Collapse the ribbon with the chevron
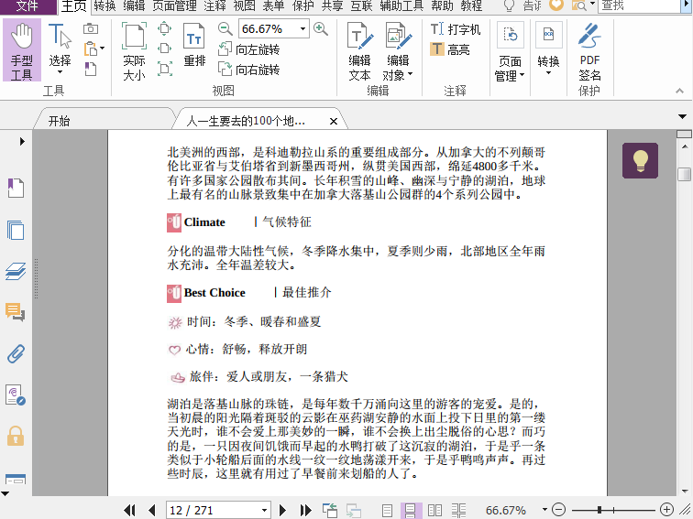693x519 pixels. pyautogui.click(x=680, y=91)
